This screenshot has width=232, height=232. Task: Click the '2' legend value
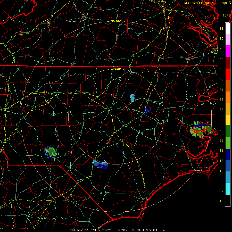coord(222,191)
